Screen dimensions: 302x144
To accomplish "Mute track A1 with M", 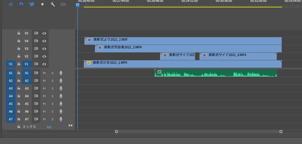I will (44, 73).
